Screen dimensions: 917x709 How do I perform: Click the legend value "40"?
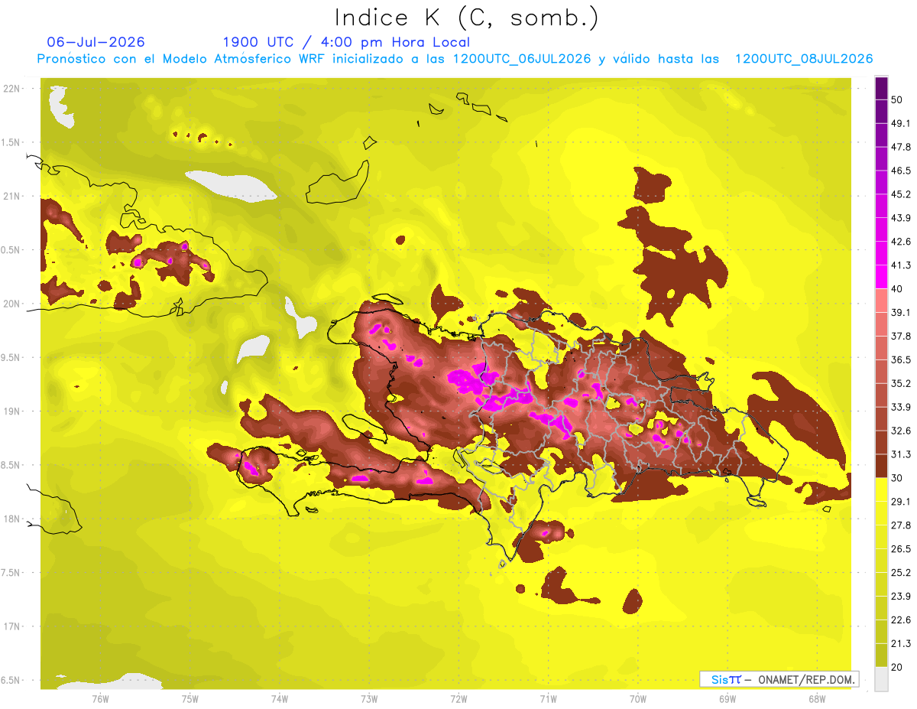(896, 288)
